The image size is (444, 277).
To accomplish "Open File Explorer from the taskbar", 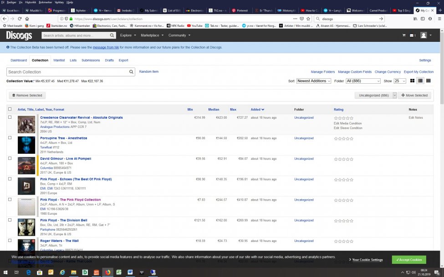I will 74,272.
